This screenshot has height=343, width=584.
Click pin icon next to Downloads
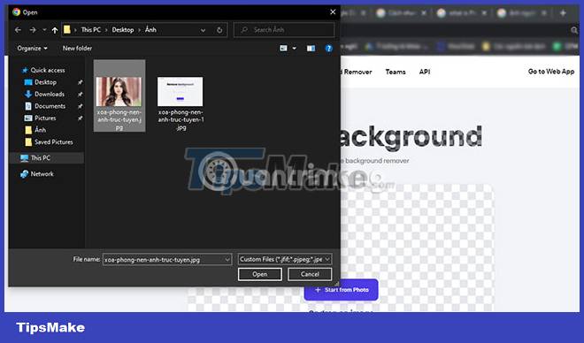(x=80, y=94)
